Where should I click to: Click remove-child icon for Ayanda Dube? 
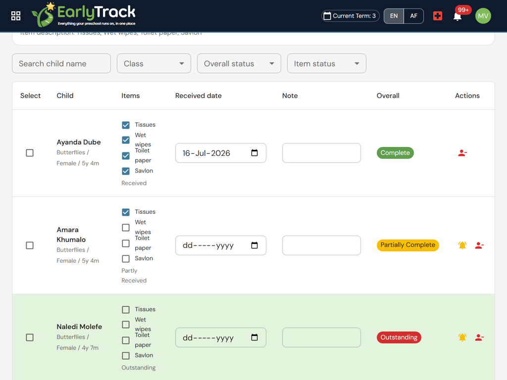[x=462, y=153]
